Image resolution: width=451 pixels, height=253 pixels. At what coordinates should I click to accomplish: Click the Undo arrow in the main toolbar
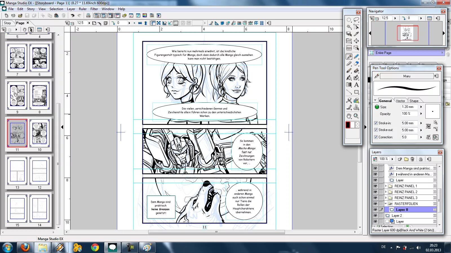(x=72, y=15)
